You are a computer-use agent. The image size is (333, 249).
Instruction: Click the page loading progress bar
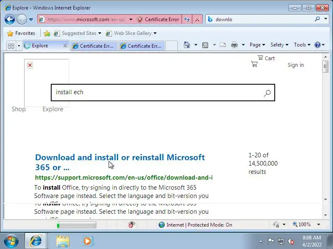tap(77, 225)
